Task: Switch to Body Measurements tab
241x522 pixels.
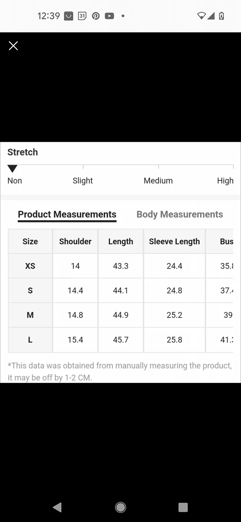Action: (180, 214)
